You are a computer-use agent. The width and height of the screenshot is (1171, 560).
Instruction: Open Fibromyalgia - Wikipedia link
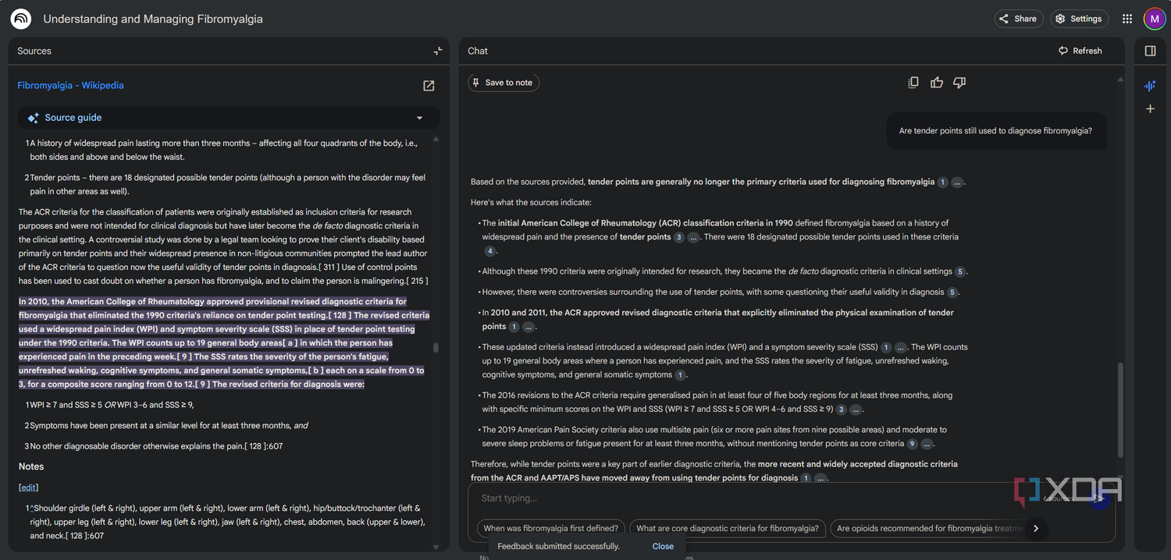click(x=70, y=86)
